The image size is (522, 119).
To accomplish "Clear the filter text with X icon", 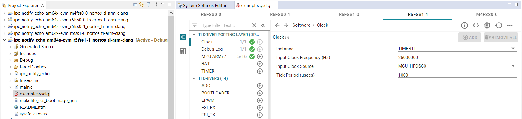I will click(254, 25).
